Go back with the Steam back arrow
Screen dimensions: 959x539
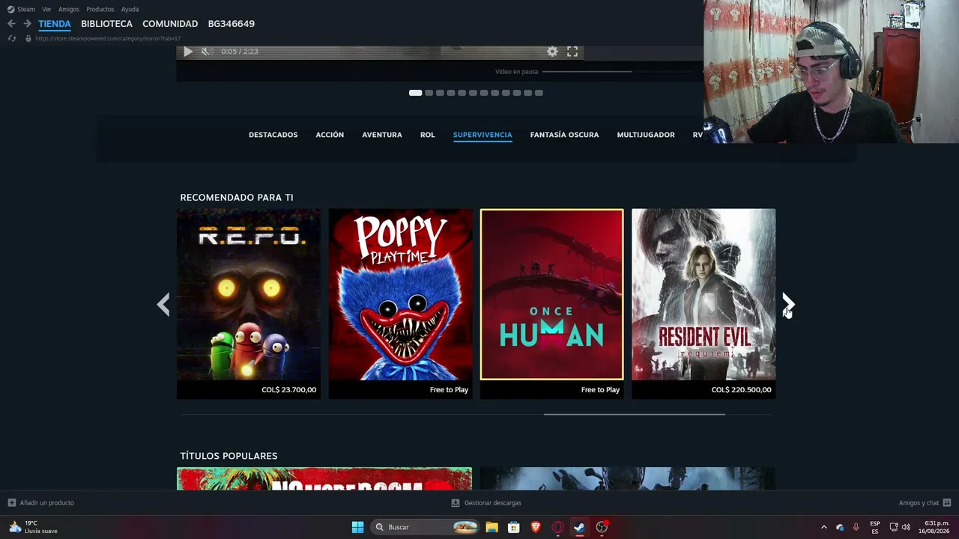point(11,24)
